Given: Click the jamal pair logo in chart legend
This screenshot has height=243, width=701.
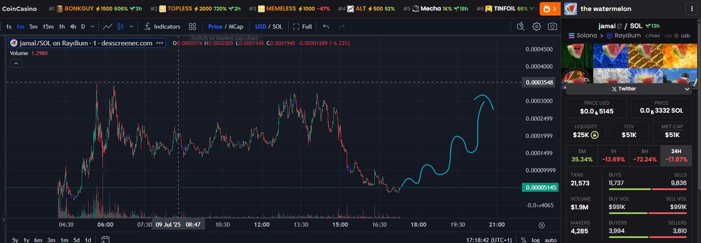Looking at the screenshot, I should click(14, 43).
